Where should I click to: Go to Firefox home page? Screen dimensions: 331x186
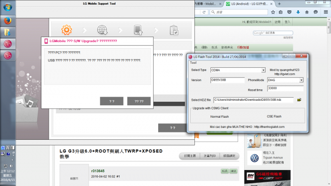[307, 12]
